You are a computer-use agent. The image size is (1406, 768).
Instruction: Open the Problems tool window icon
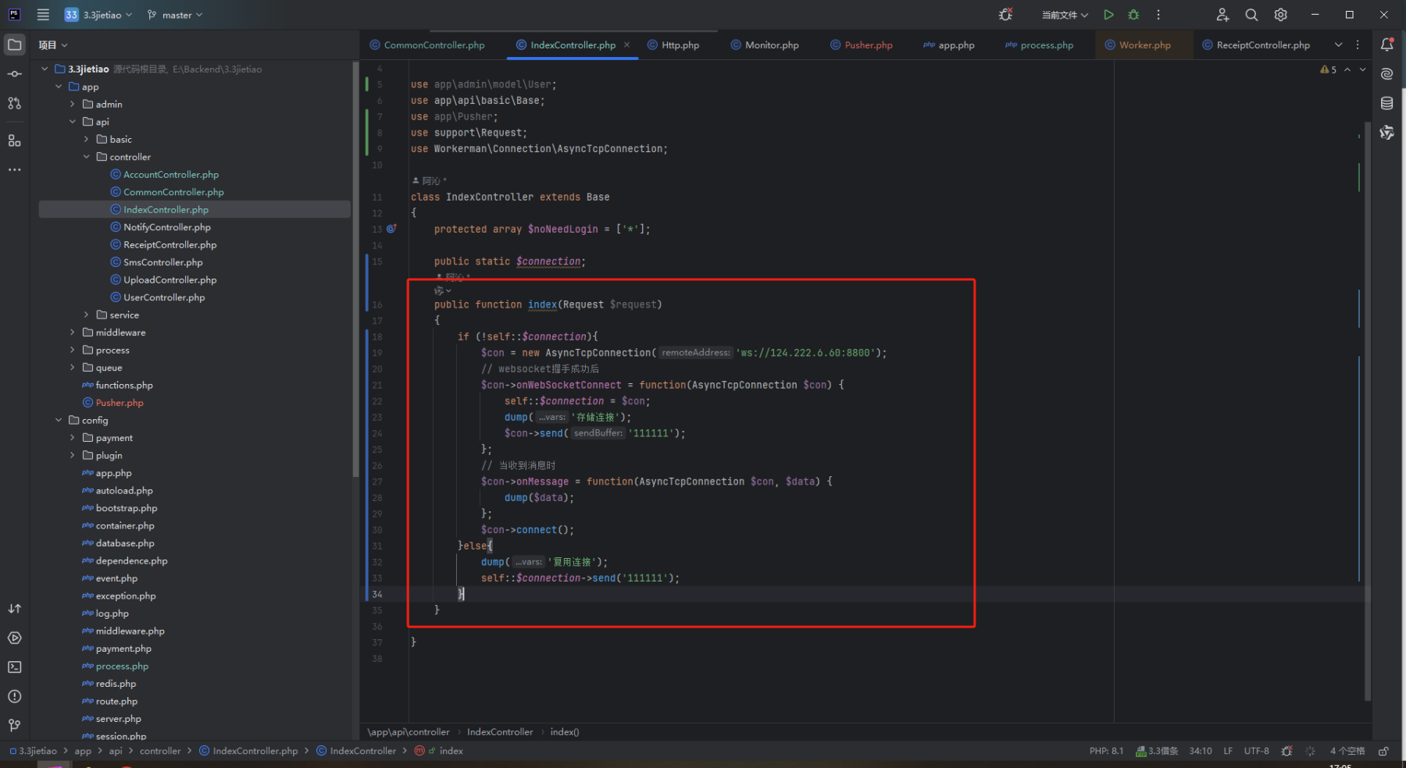[14, 696]
